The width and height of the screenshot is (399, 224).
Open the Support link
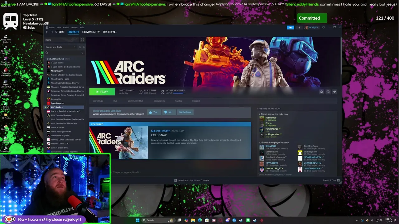click(x=196, y=101)
